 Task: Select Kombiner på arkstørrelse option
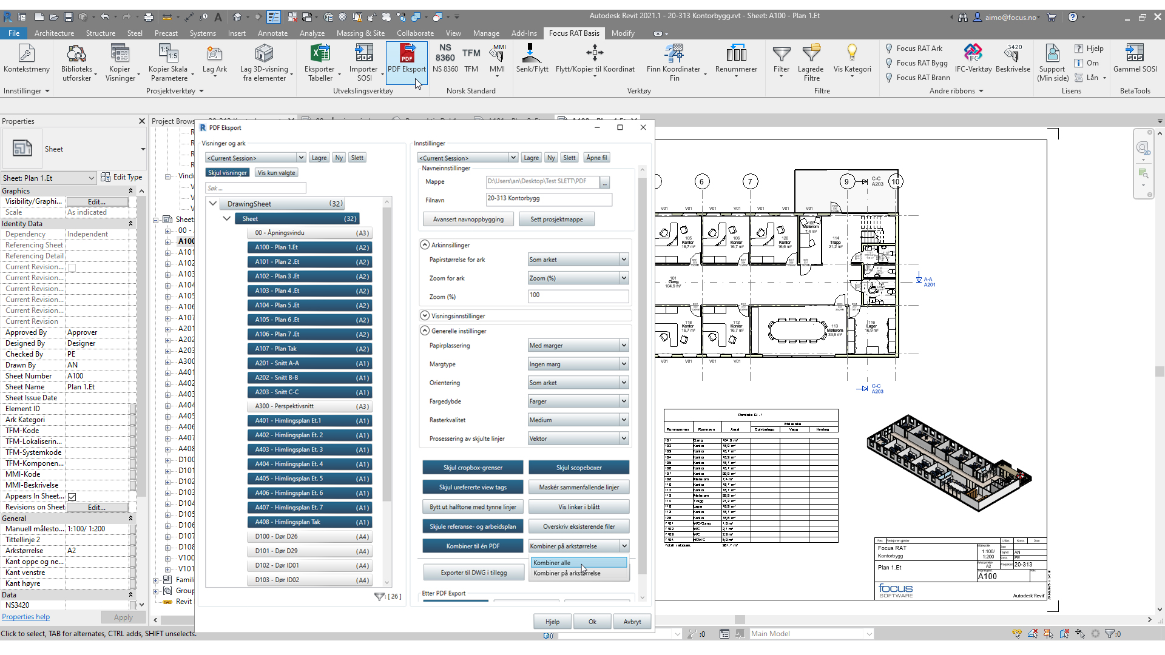pos(579,573)
